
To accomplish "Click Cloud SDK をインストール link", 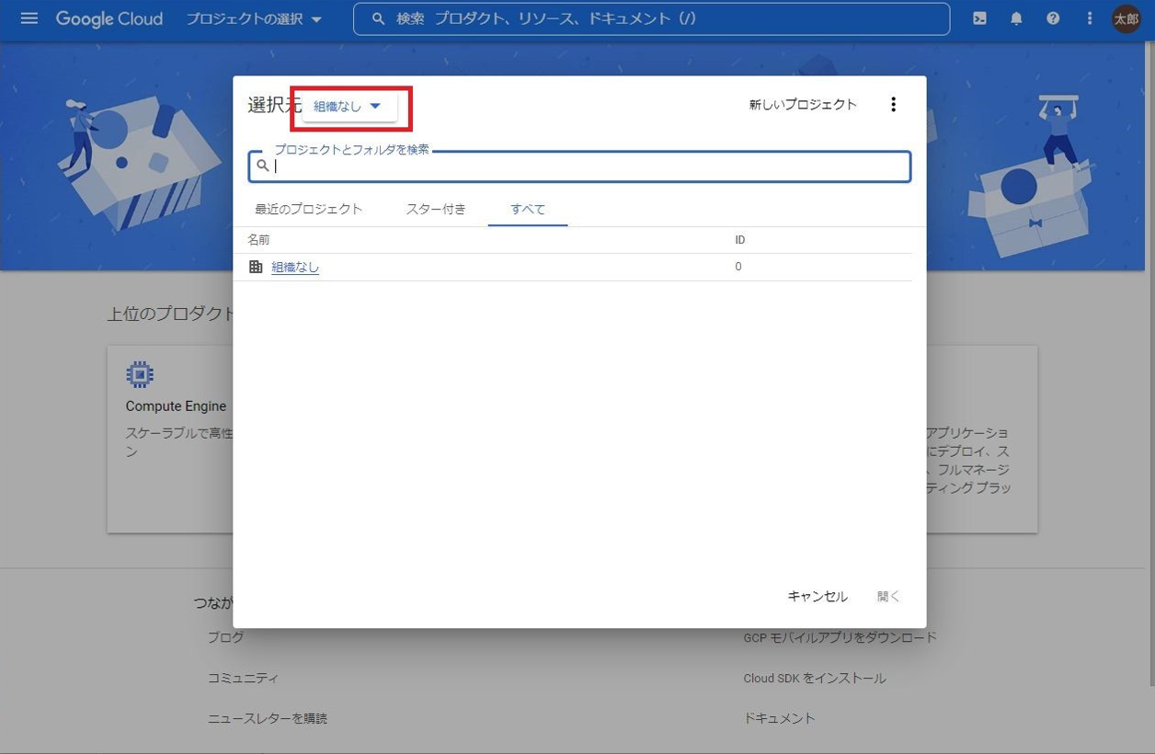I will tap(815, 678).
